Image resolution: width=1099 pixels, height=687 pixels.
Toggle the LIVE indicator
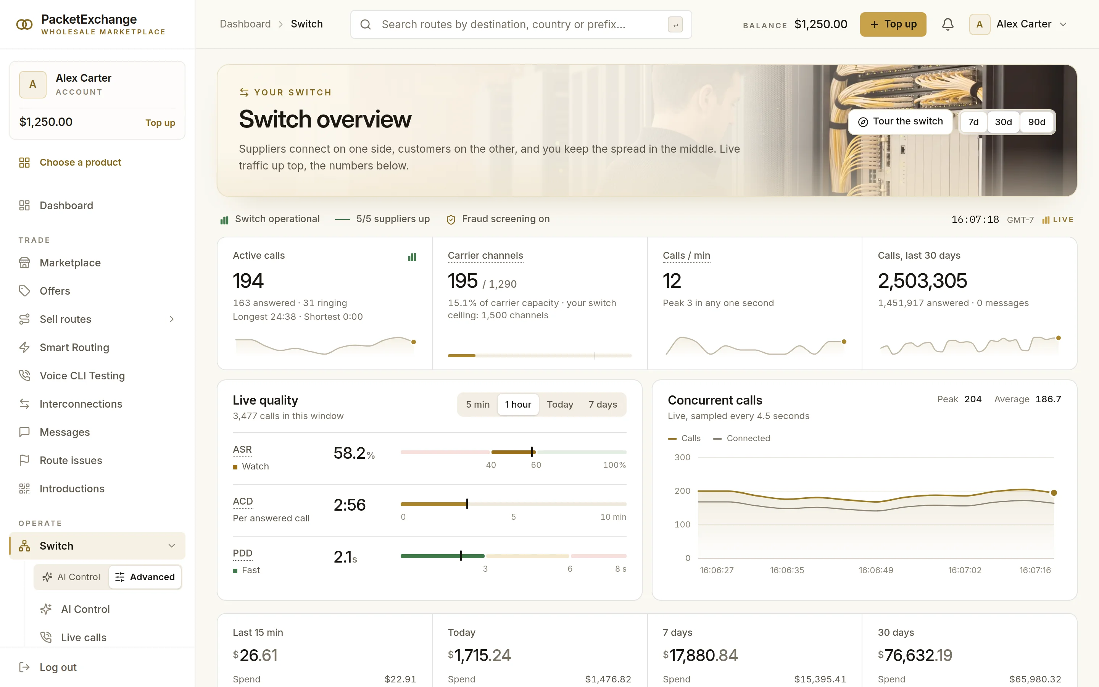tap(1058, 219)
